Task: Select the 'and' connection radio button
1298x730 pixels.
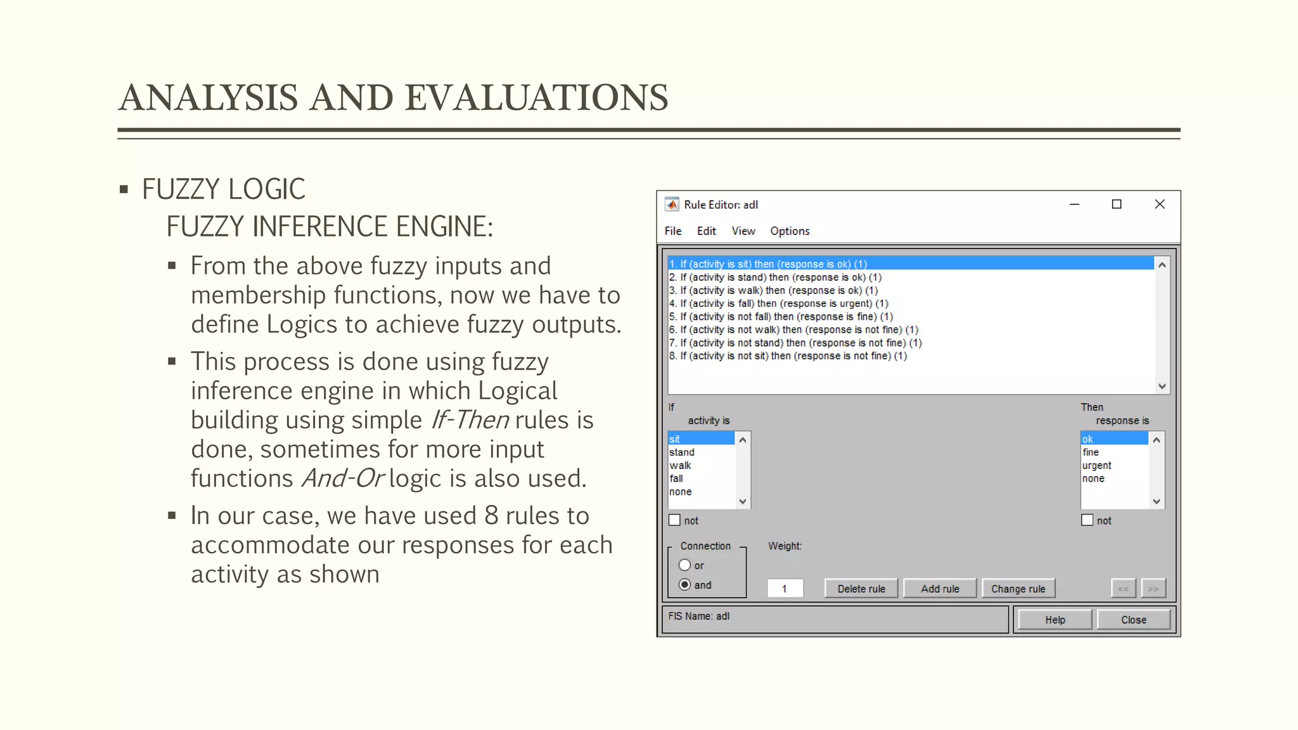Action: pyautogui.click(x=684, y=585)
